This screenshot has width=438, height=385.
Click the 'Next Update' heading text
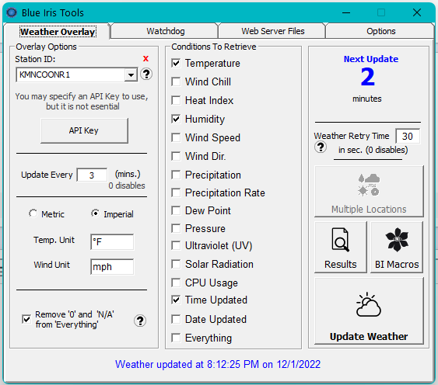click(x=370, y=59)
